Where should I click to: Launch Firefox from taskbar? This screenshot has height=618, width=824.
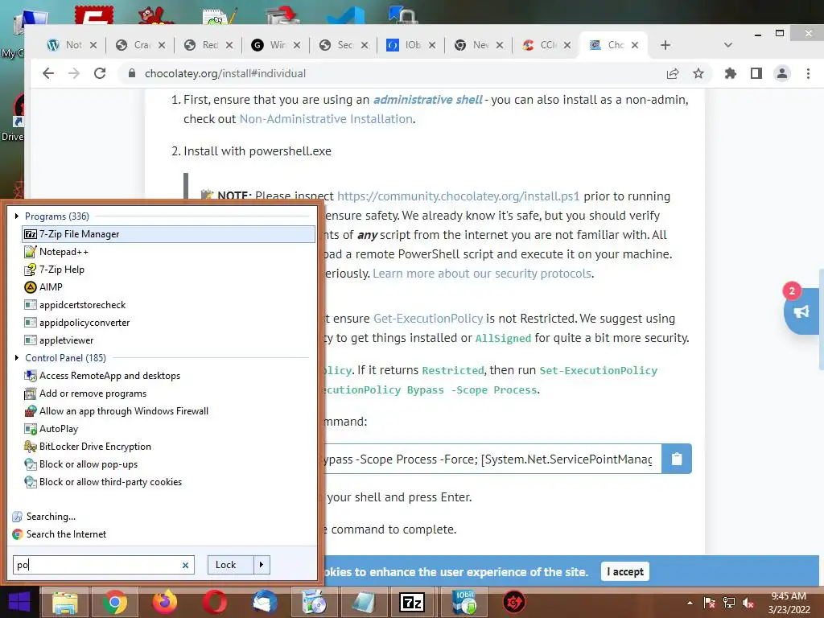(164, 602)
